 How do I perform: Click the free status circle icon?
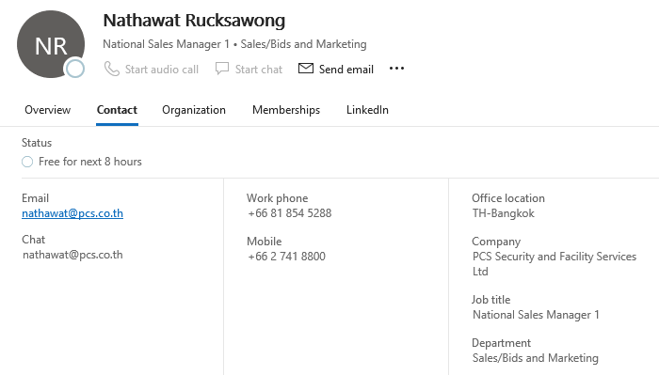pos(27,162)
